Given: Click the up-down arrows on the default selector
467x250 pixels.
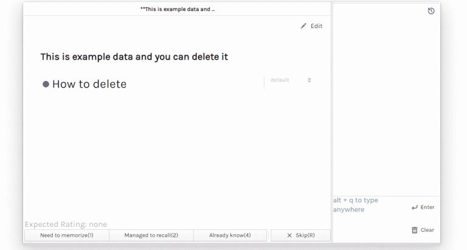Looking at the screenshot, I should tap(310, 80).
